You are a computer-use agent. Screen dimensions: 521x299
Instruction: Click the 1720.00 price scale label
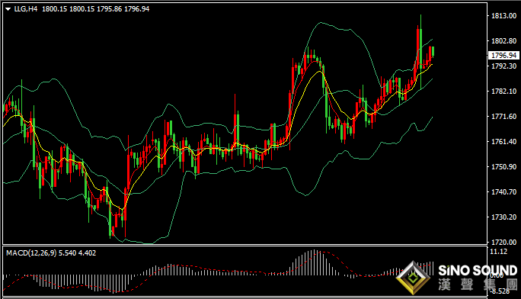click(x=503, y=242)
